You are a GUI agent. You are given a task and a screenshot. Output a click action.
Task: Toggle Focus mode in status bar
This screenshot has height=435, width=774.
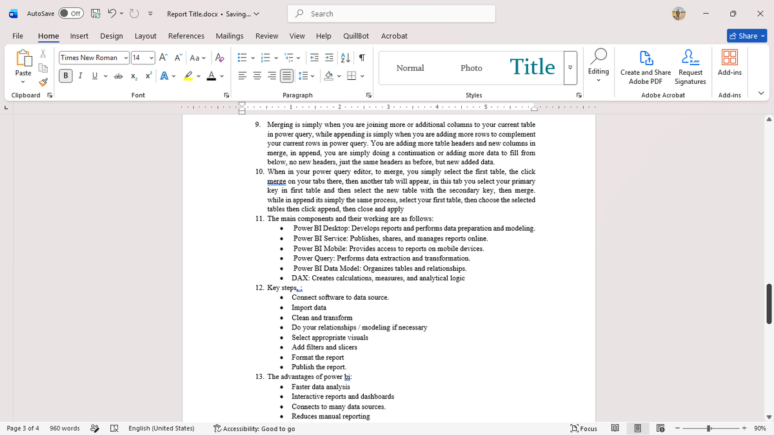tap(584, 429)
